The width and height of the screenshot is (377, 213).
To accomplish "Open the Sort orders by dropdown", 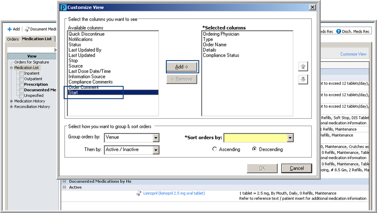I will 290,137.
